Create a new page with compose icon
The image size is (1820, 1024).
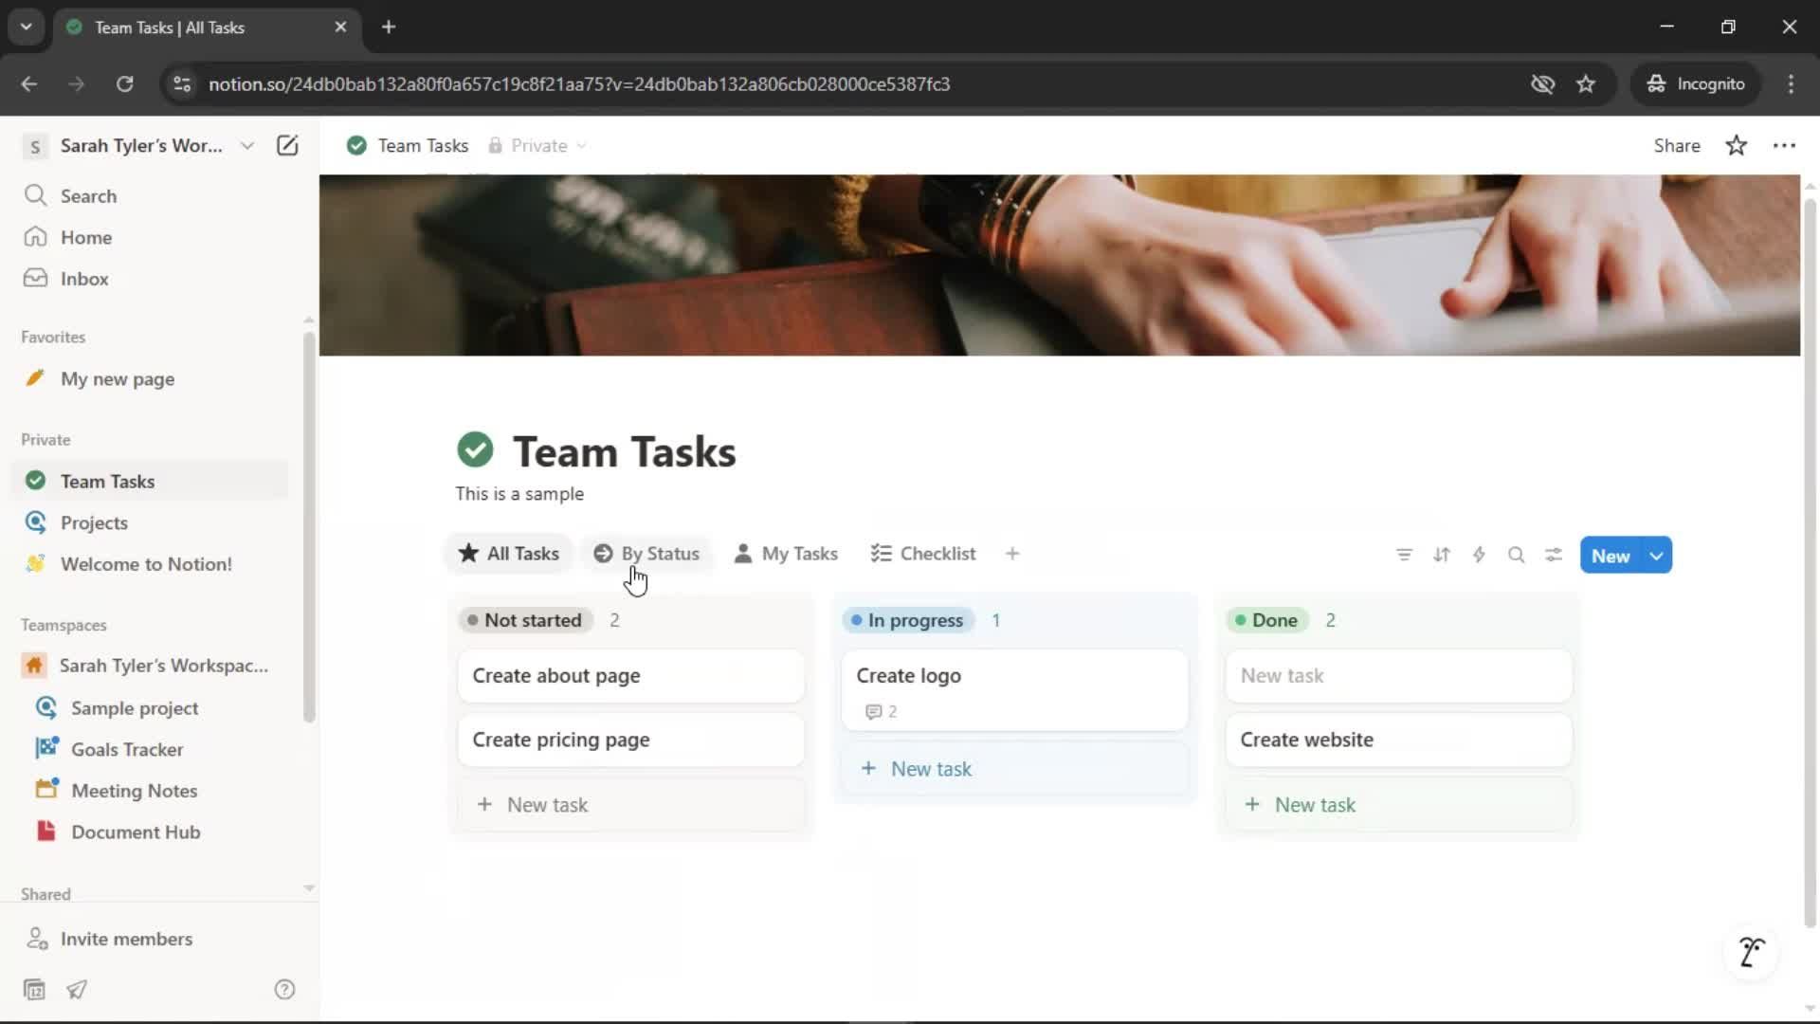[x=287, y=145]
